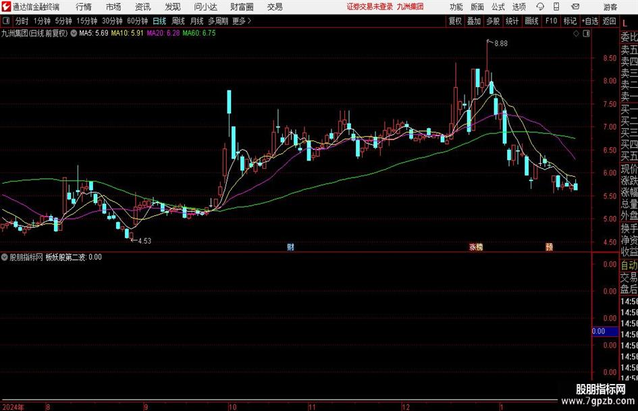The width and height of the screenshot is (638, 411).
Task: Click the 自动 label in right panel
Action: click(629, 265)
